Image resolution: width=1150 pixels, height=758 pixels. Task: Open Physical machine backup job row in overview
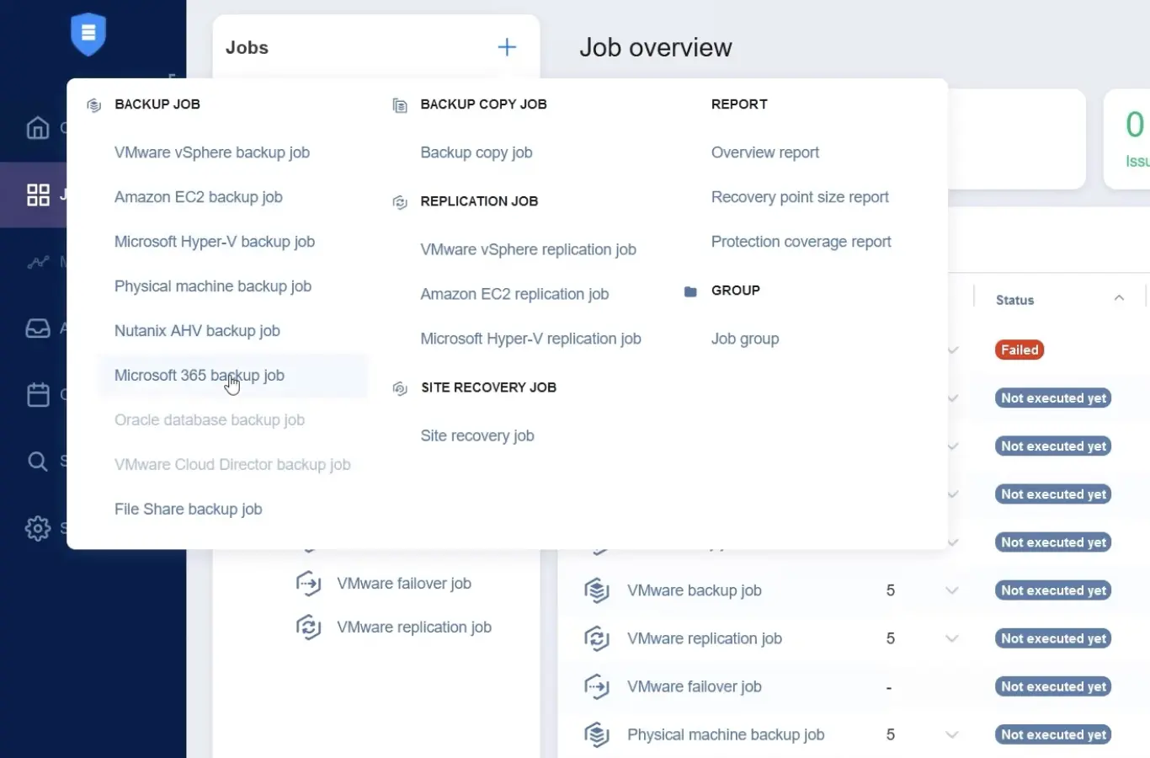click(726, 735)
